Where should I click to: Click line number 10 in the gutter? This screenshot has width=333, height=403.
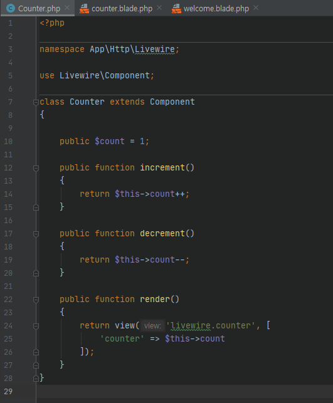tap(8, 142)
